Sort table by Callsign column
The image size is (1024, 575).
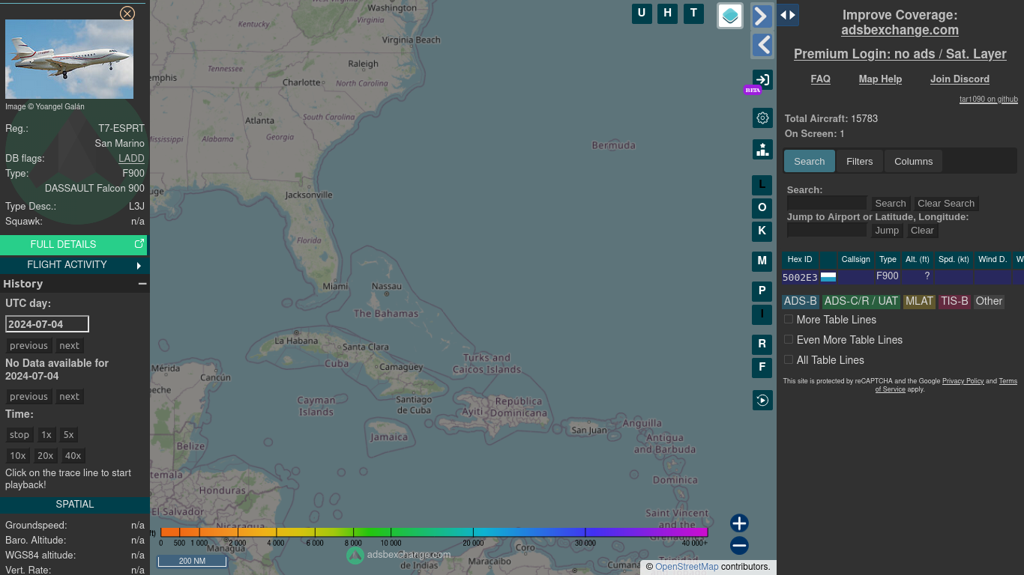855,260
